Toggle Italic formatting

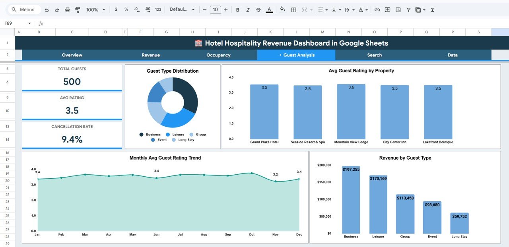[x=248, y=10]
